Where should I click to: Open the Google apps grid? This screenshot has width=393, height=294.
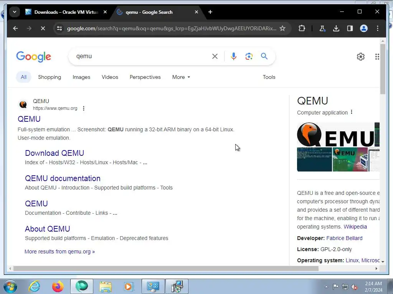(377, 57)
